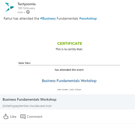Click the Comment button label
Viewport: 135px width, 124px height.
[x=35, y=117]
